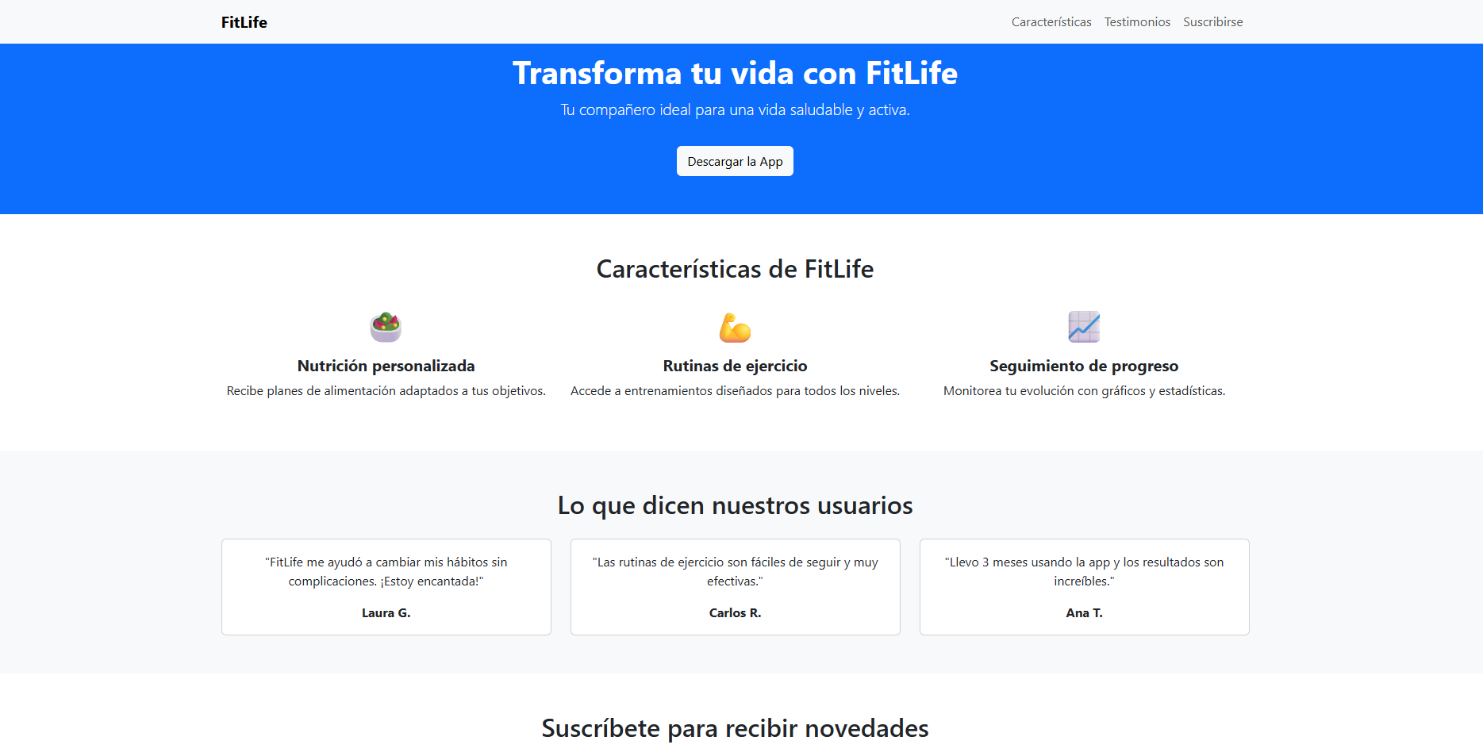This screenshot has height=756, width=1483.
Task: Select Carlos R.'s testimonial card
Action: 735,587
